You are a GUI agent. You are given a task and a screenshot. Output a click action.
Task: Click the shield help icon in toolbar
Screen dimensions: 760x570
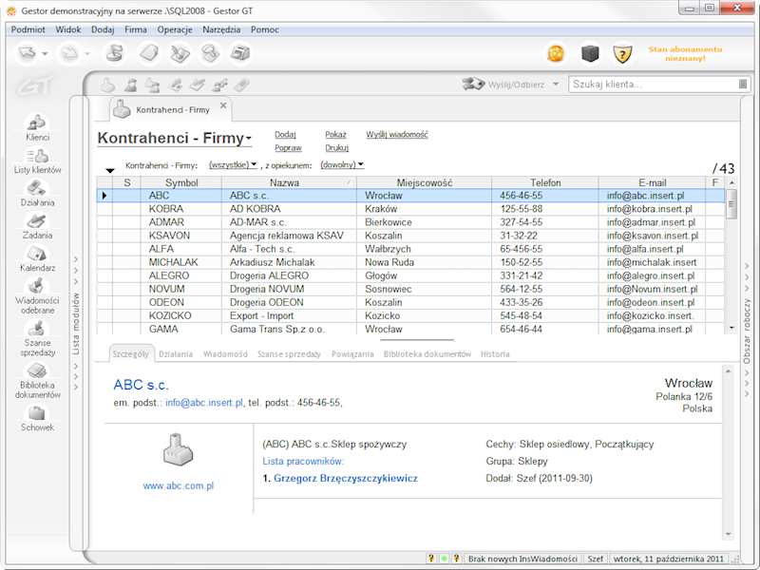click(622, 53)
